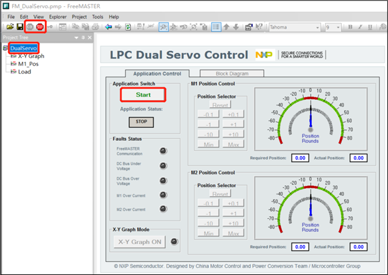Click the red STOP communication icon
The width and height of the screenshot is (388, 275).
click(40, 27)
